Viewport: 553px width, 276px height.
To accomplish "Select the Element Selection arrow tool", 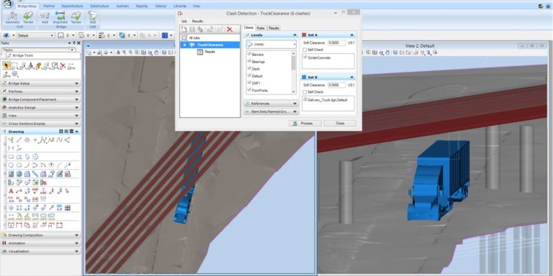I will [7, 66].
